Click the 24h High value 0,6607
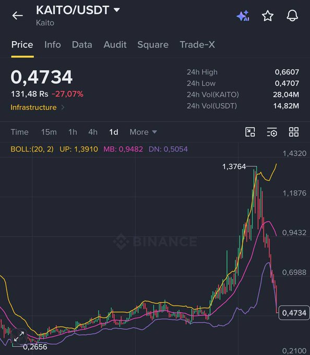Screen dimensions: 310x355 [x=287, y=72]
